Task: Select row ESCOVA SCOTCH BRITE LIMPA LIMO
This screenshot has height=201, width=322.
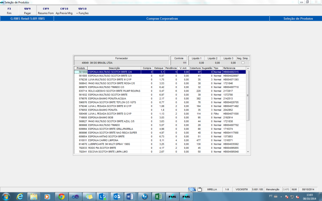Action: pyautogui.click(x=160, y=152)
